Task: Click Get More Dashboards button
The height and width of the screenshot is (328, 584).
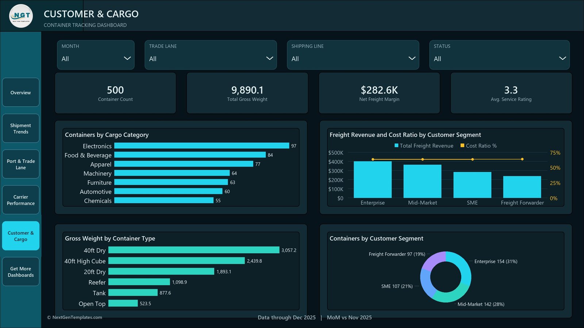Action: 21,272
